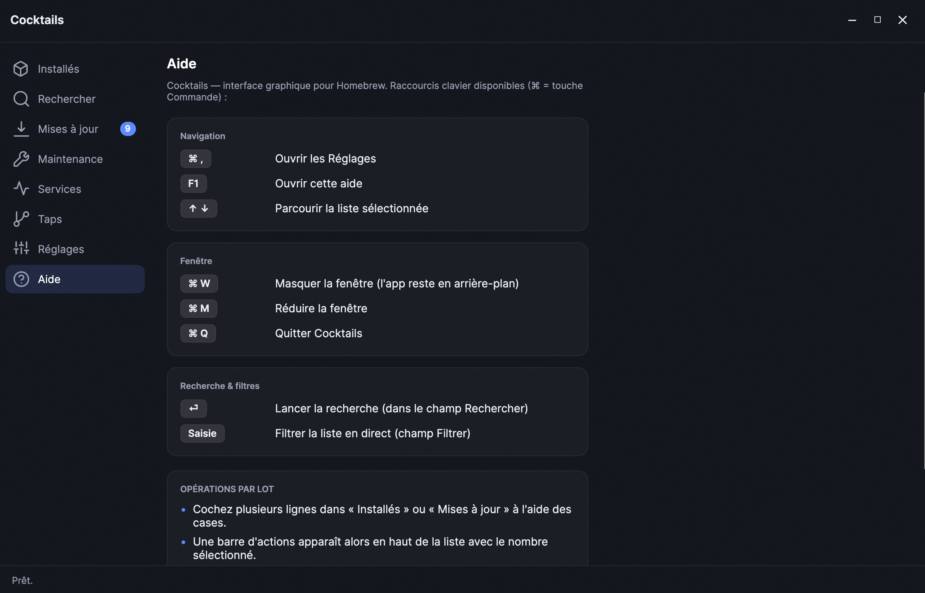The image size is (925, 593).
Task: Click the Installés package box icon
Action: pos(21,69)
